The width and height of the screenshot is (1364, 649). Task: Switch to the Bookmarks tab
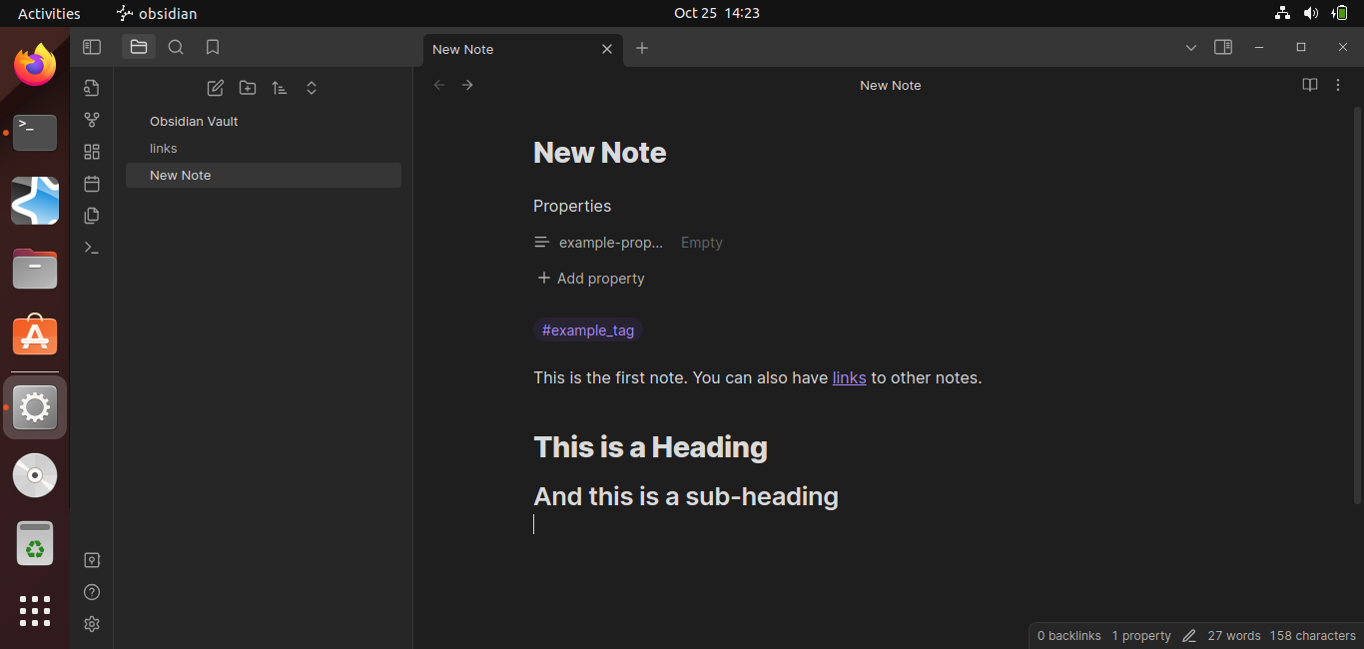pyautogui.click(x=213, y=47)
